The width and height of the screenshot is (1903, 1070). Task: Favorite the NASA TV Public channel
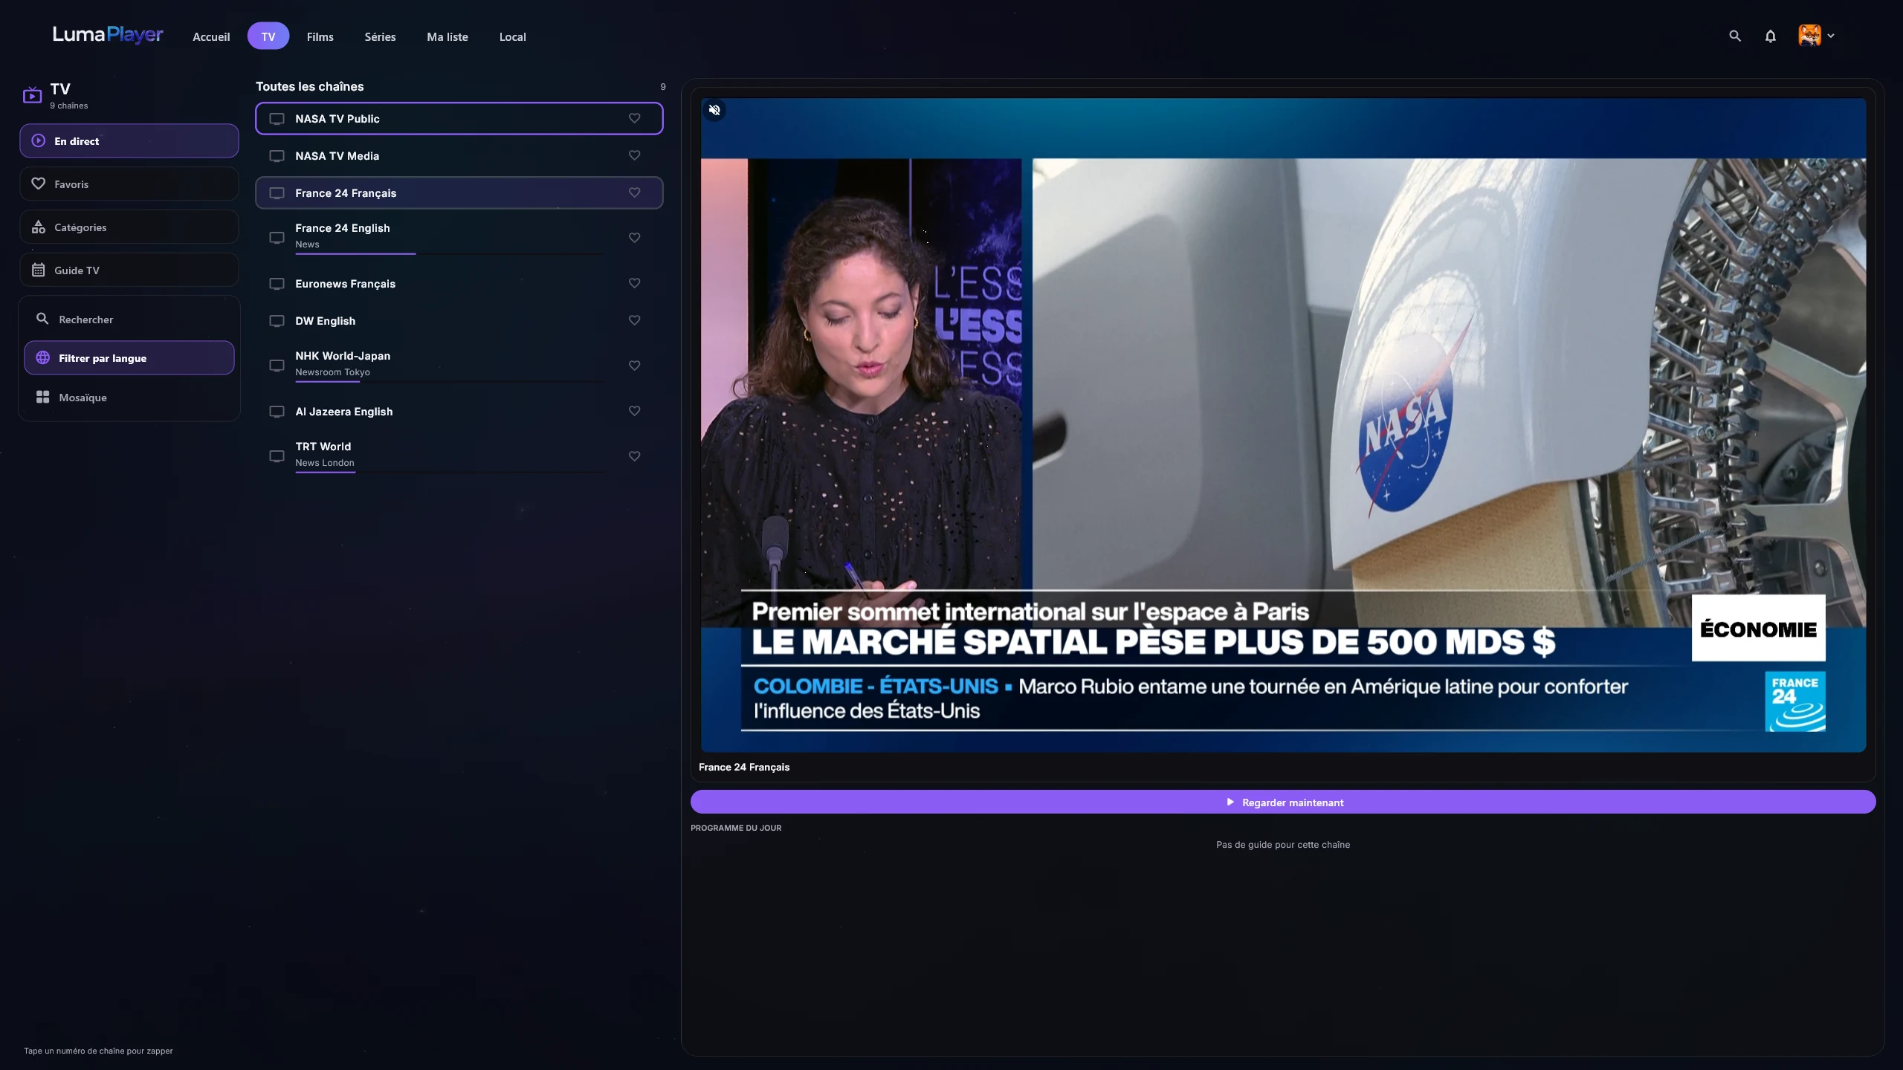(634, 118)
